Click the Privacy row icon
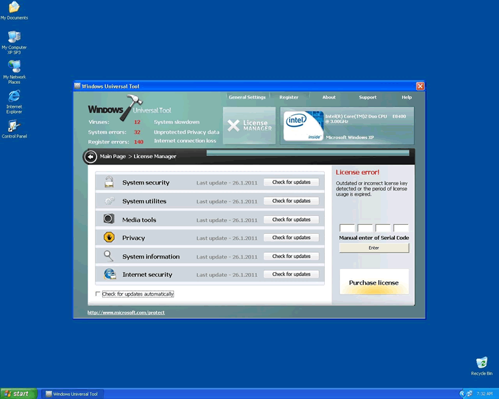The image size is (499, 399). coord(109,238)
